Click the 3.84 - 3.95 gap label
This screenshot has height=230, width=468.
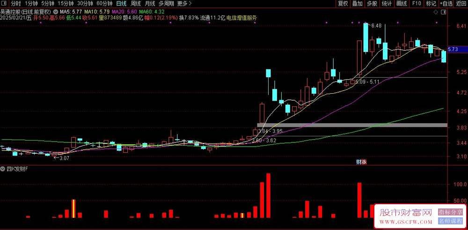tap(270, 131)
